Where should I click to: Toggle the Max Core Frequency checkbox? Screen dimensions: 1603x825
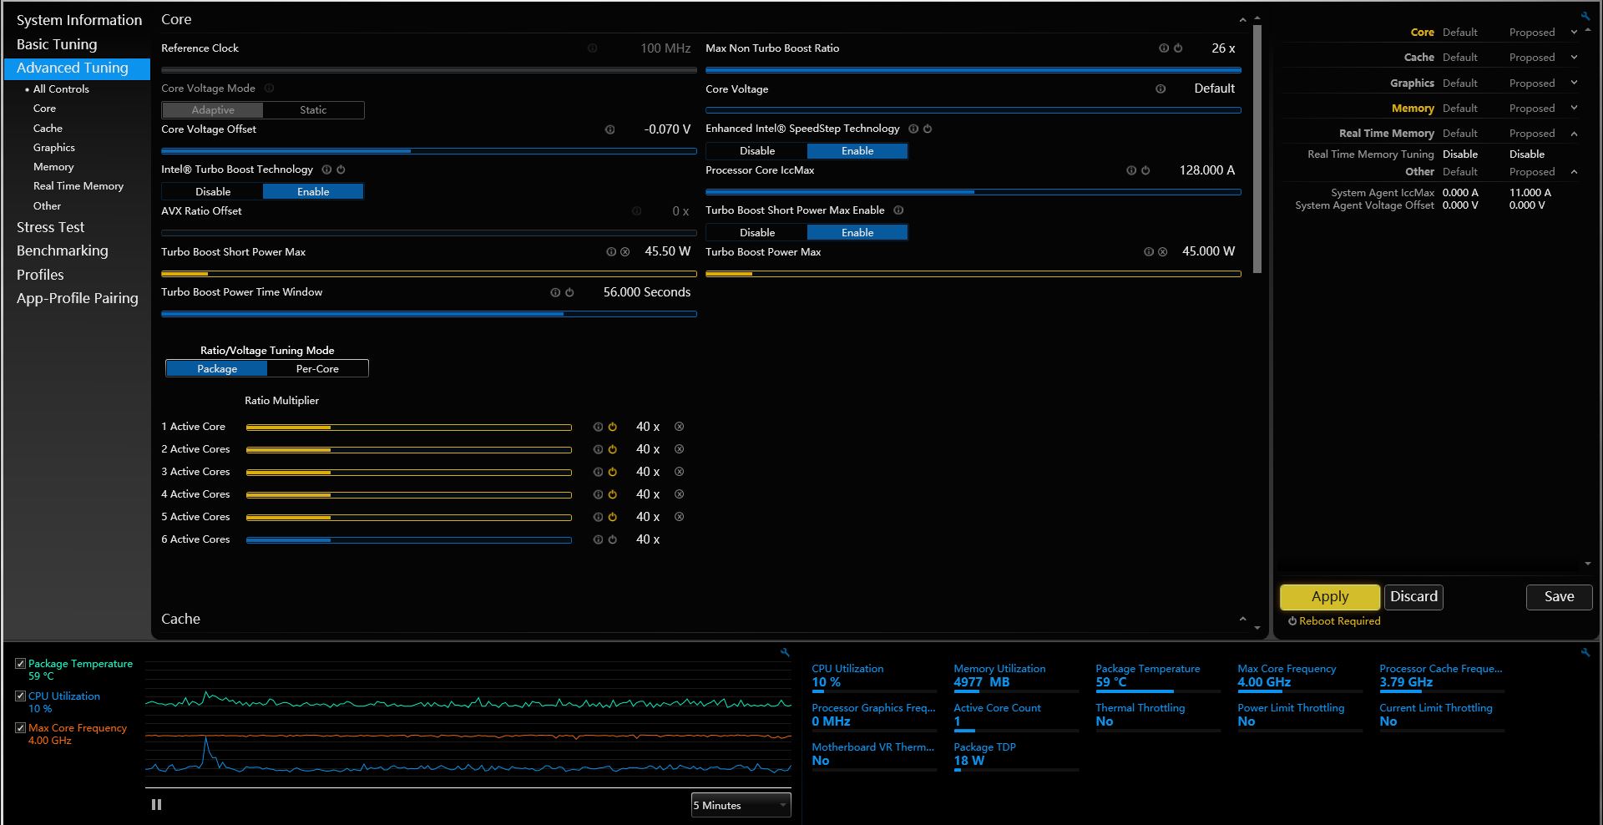tap(21, 728)
